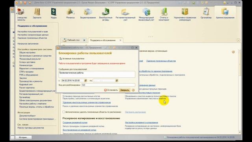Open Общие настройки in sidebar

[27, 52]
